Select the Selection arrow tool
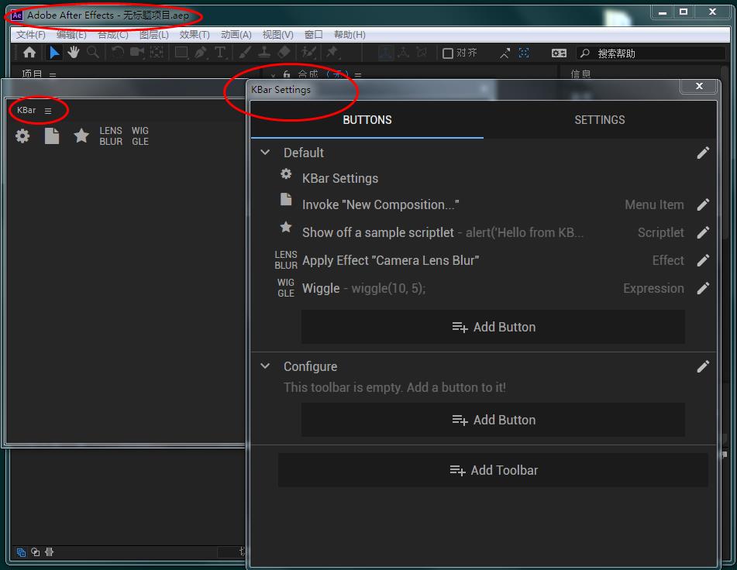This screenshot has height=570, width=737. pos(54,53)
